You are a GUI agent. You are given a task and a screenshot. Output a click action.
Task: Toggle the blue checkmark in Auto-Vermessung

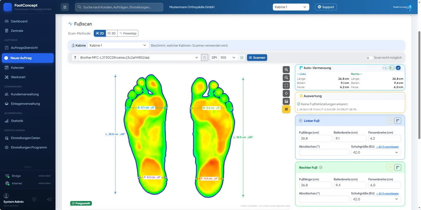tap(398, 68)
